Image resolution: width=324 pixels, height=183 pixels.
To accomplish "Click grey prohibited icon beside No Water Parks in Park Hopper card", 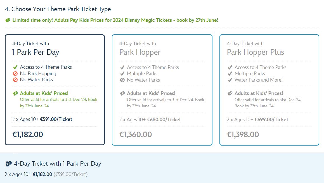I will coord(122,80).
